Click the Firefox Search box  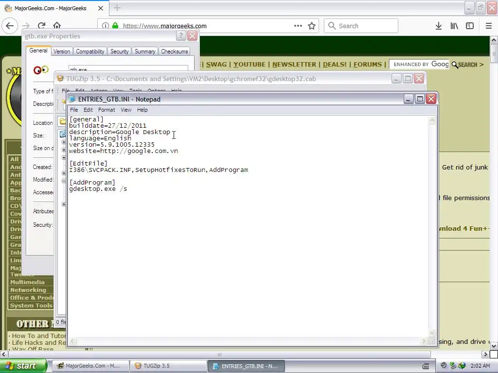point(361,26)
